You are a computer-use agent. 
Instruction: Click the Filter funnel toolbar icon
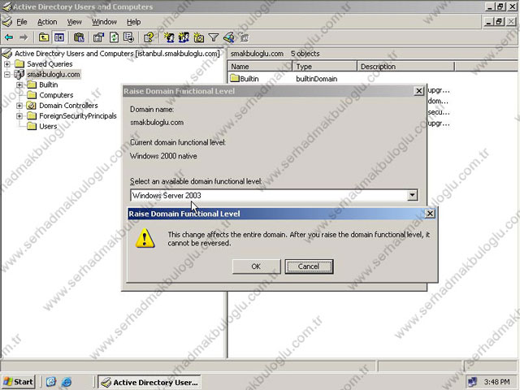(x=214, y=38)
